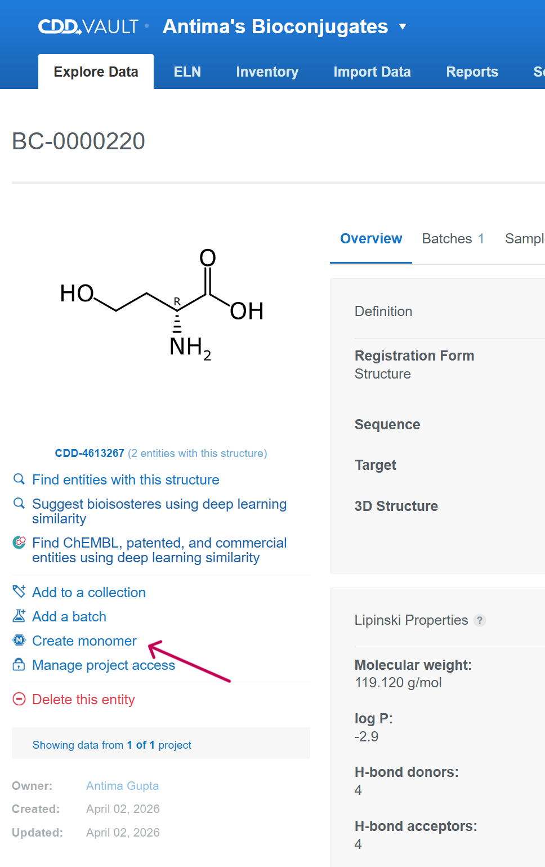
Task: Open the Reports navigation tab
Action: (x=472, y=72)
